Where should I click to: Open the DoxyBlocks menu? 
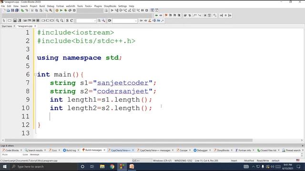pyautogui.click(x=110, y=6)
